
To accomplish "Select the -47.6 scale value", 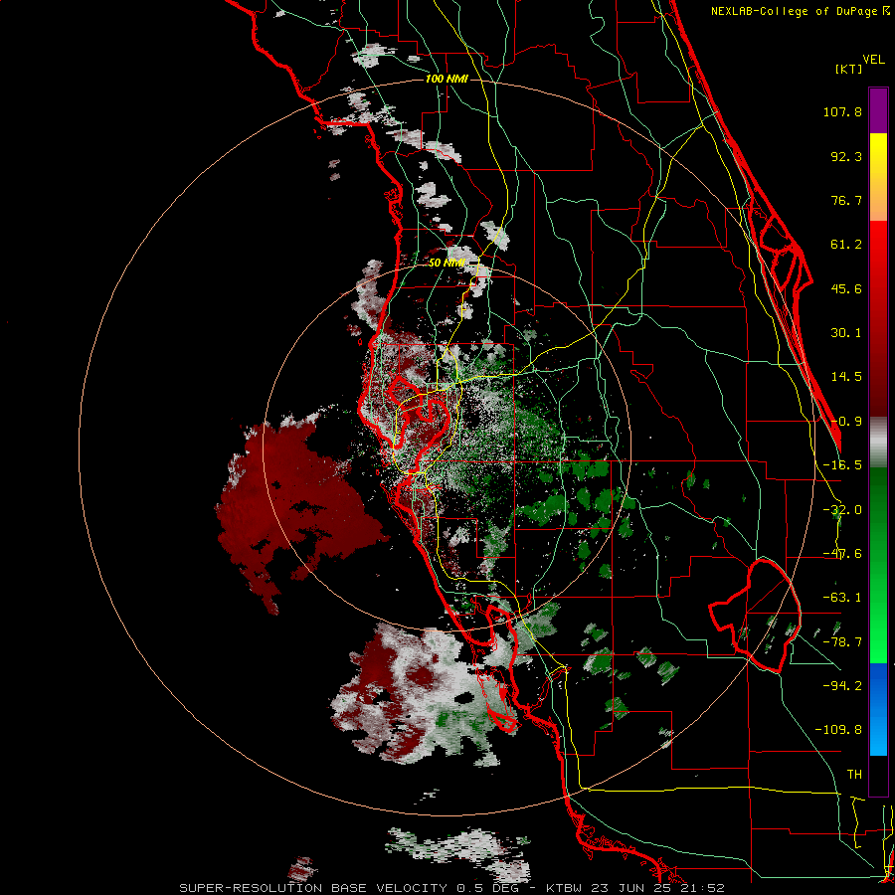I will click(842, 554).
